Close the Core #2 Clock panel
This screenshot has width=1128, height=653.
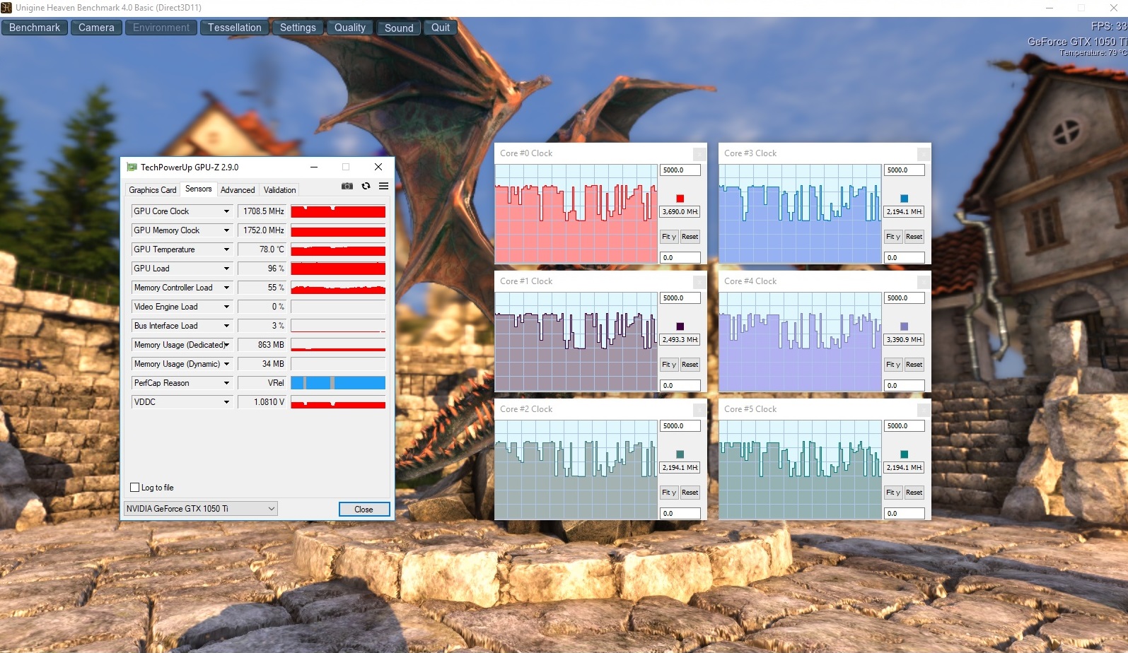coord(699,409)
